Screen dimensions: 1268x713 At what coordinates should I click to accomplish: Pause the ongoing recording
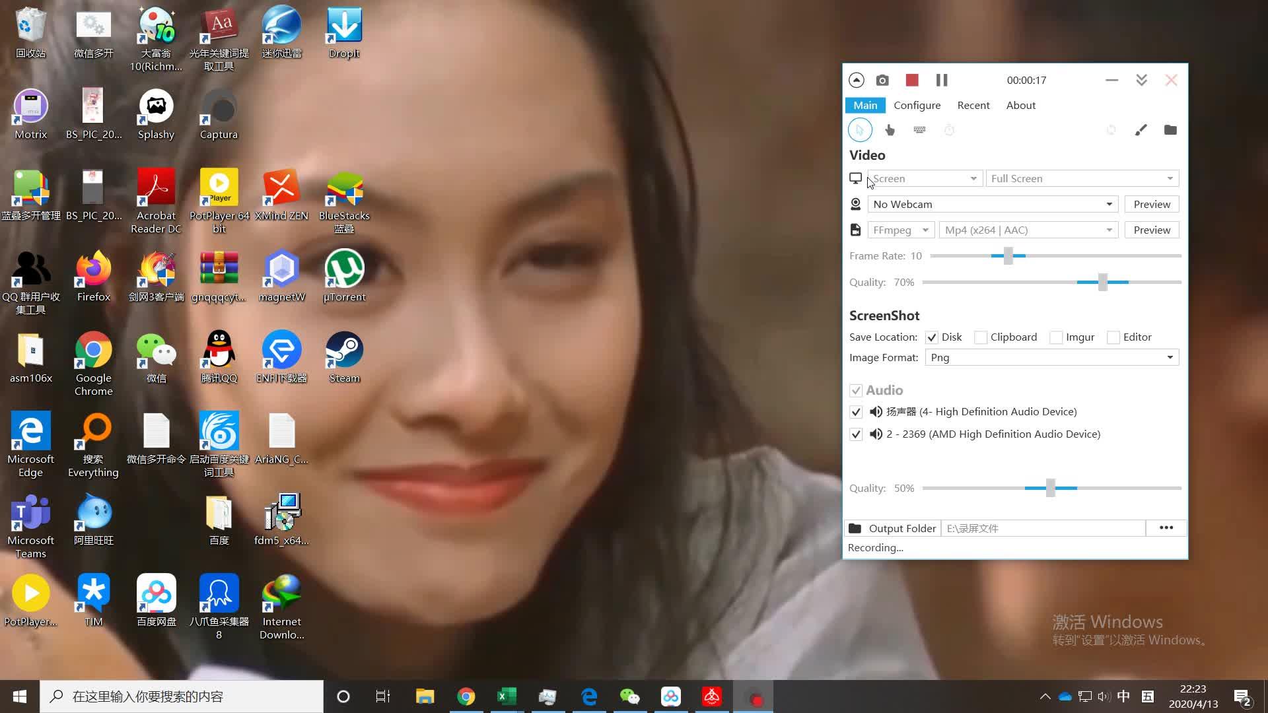click(x=941, y=80)
